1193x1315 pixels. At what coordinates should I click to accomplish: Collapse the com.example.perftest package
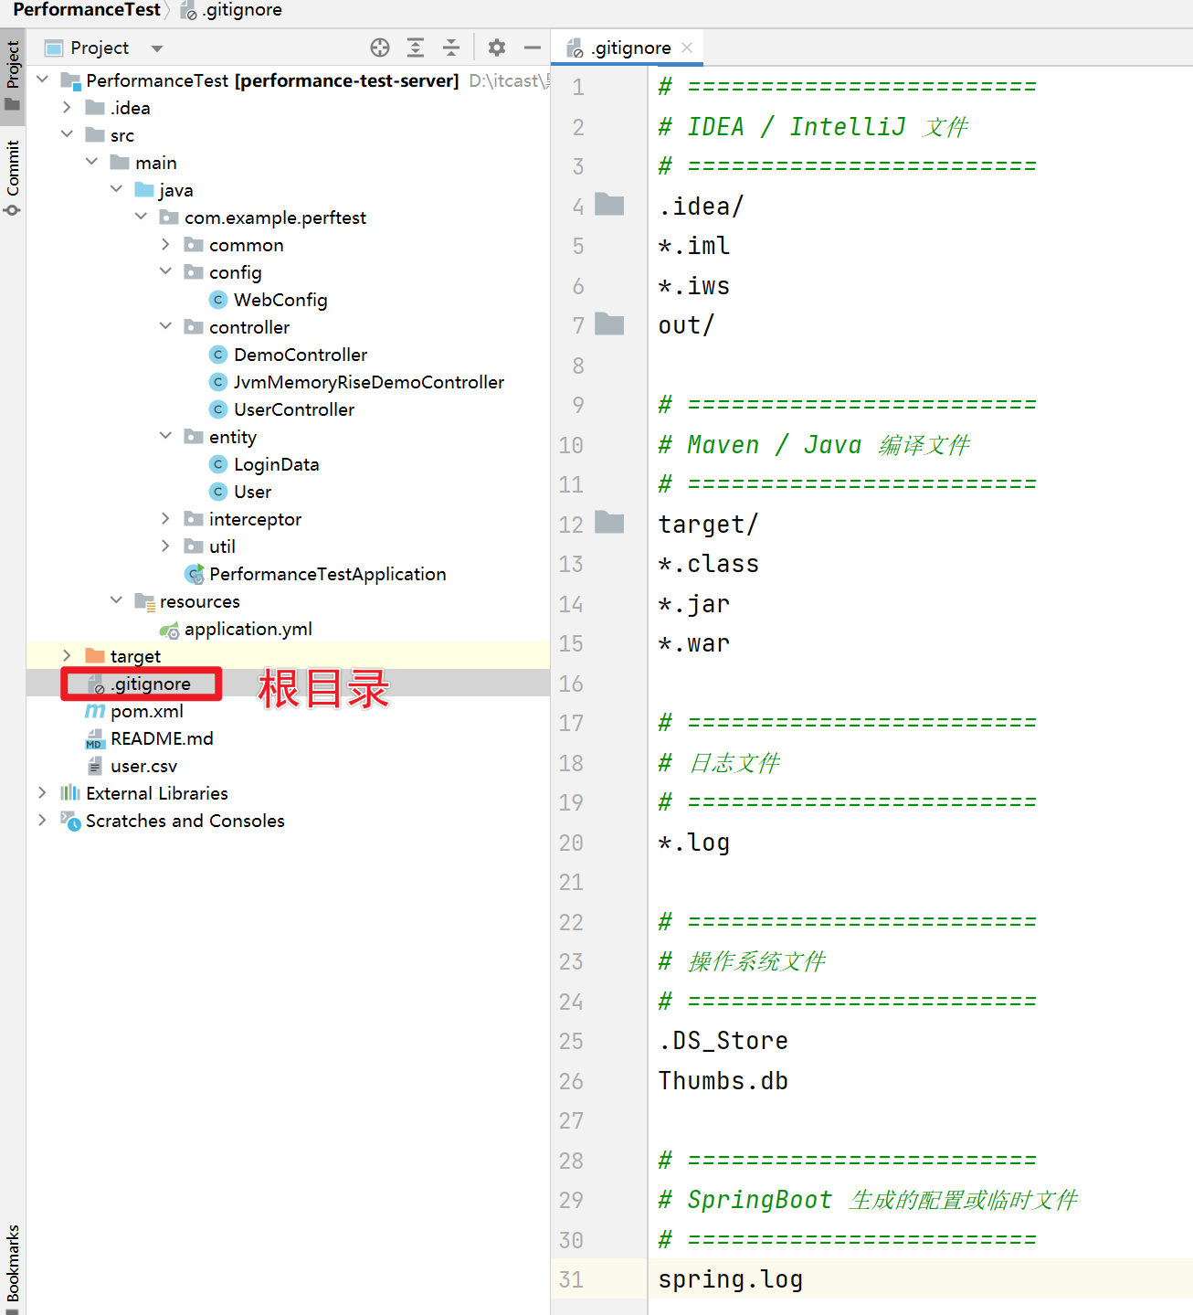141,217
